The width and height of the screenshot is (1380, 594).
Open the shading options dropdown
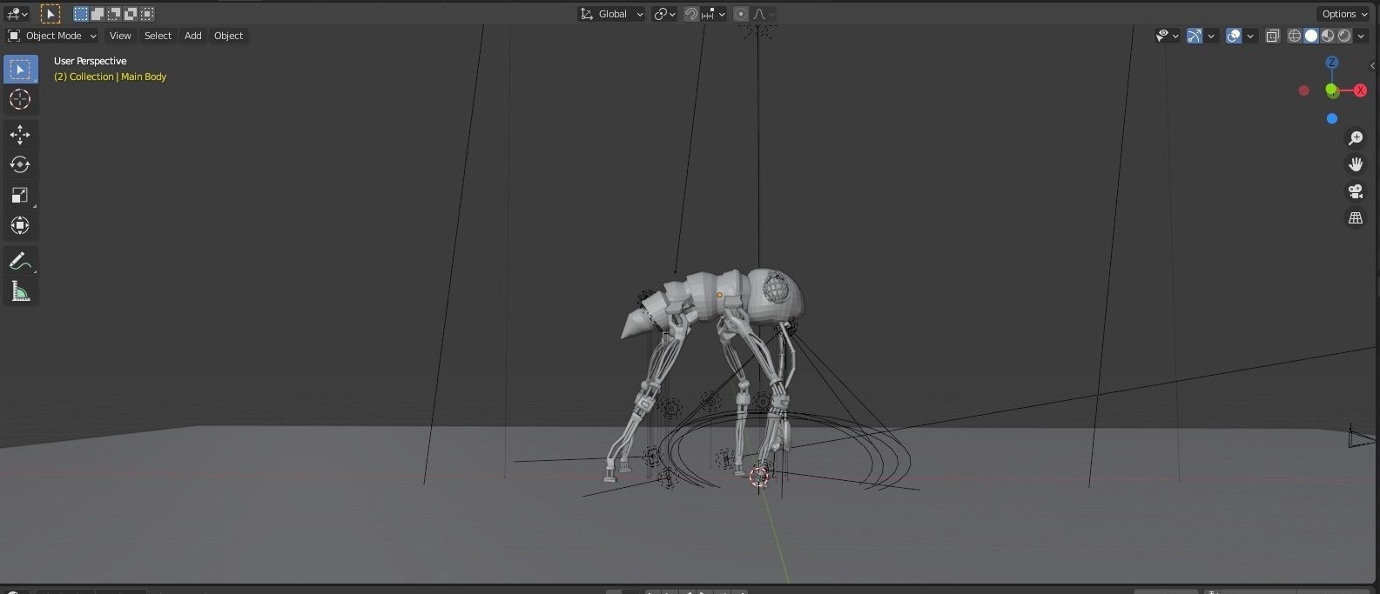1362,36
